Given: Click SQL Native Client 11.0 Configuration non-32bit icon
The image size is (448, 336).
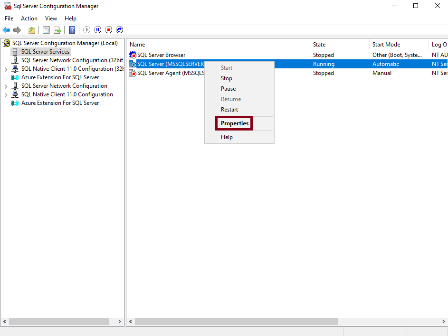Looking at the screenshot, I should [x=15, y=94].
